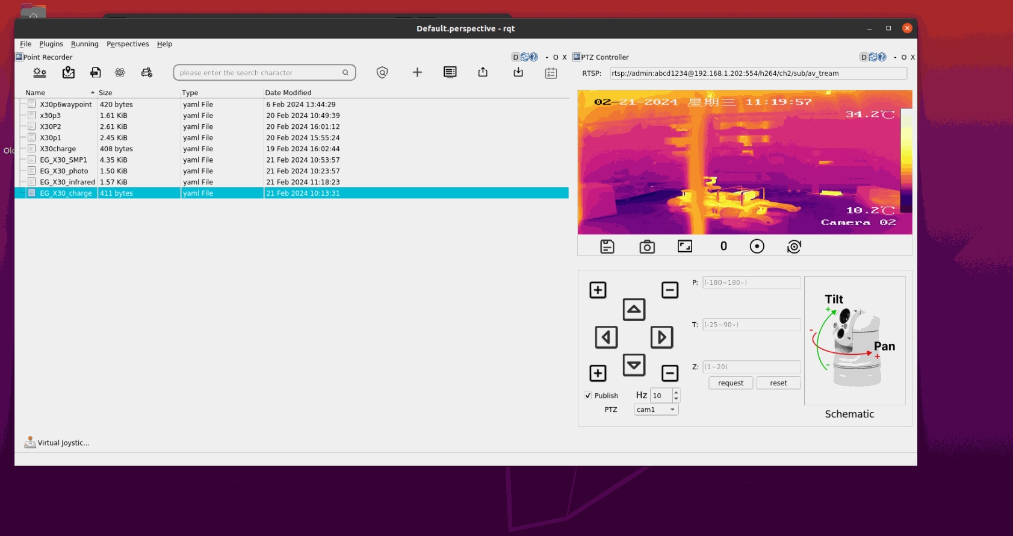The height and width of the screenshot is (536, 1013).
Task: Open the Perspectives menu
Action: click(x=128, y=44)
